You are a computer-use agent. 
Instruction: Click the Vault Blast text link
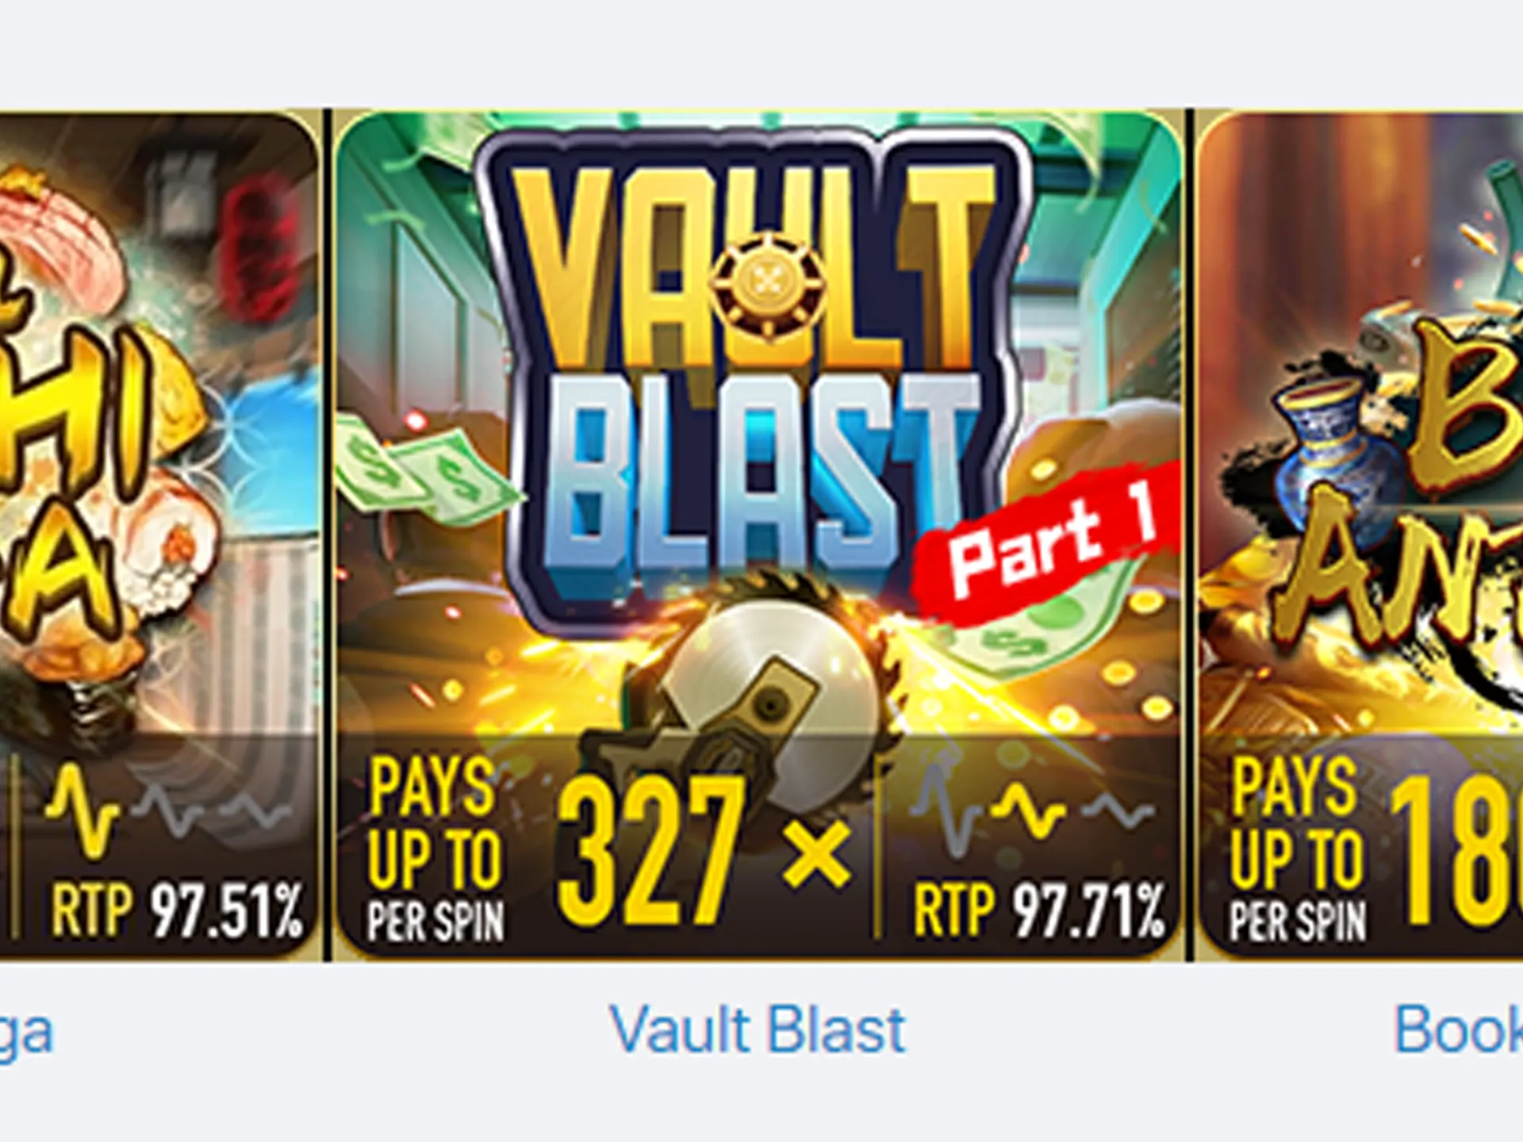point(758,1030)
